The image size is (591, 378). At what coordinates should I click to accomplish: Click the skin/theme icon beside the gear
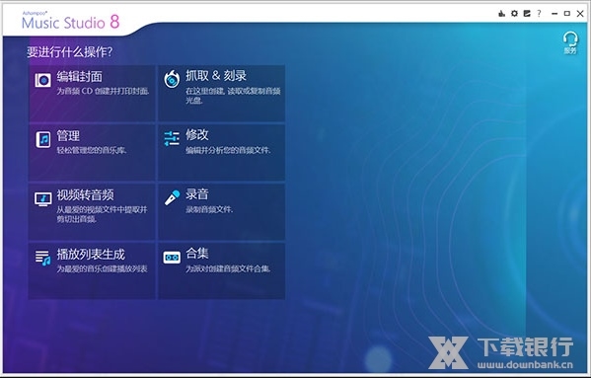[x=527, y=14]
